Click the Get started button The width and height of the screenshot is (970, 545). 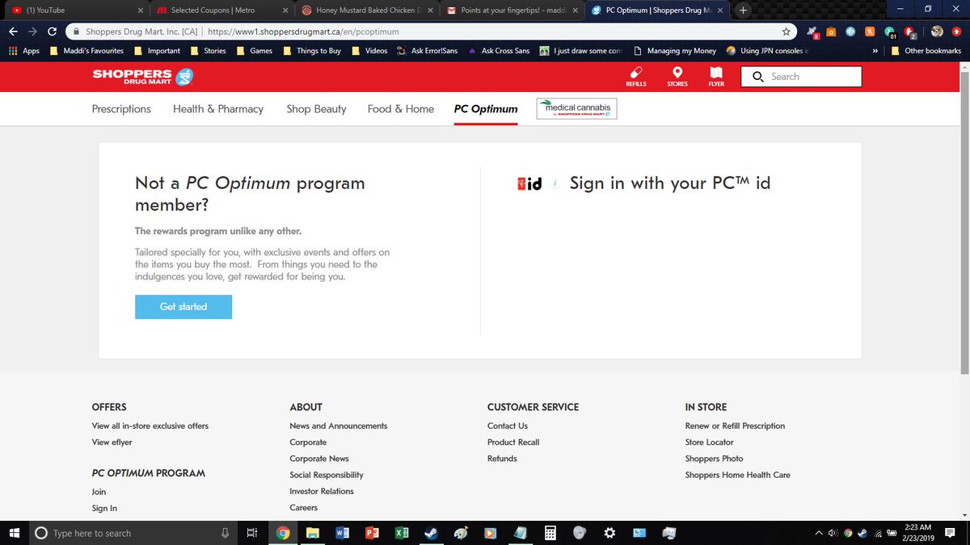[x=183, y=307]
